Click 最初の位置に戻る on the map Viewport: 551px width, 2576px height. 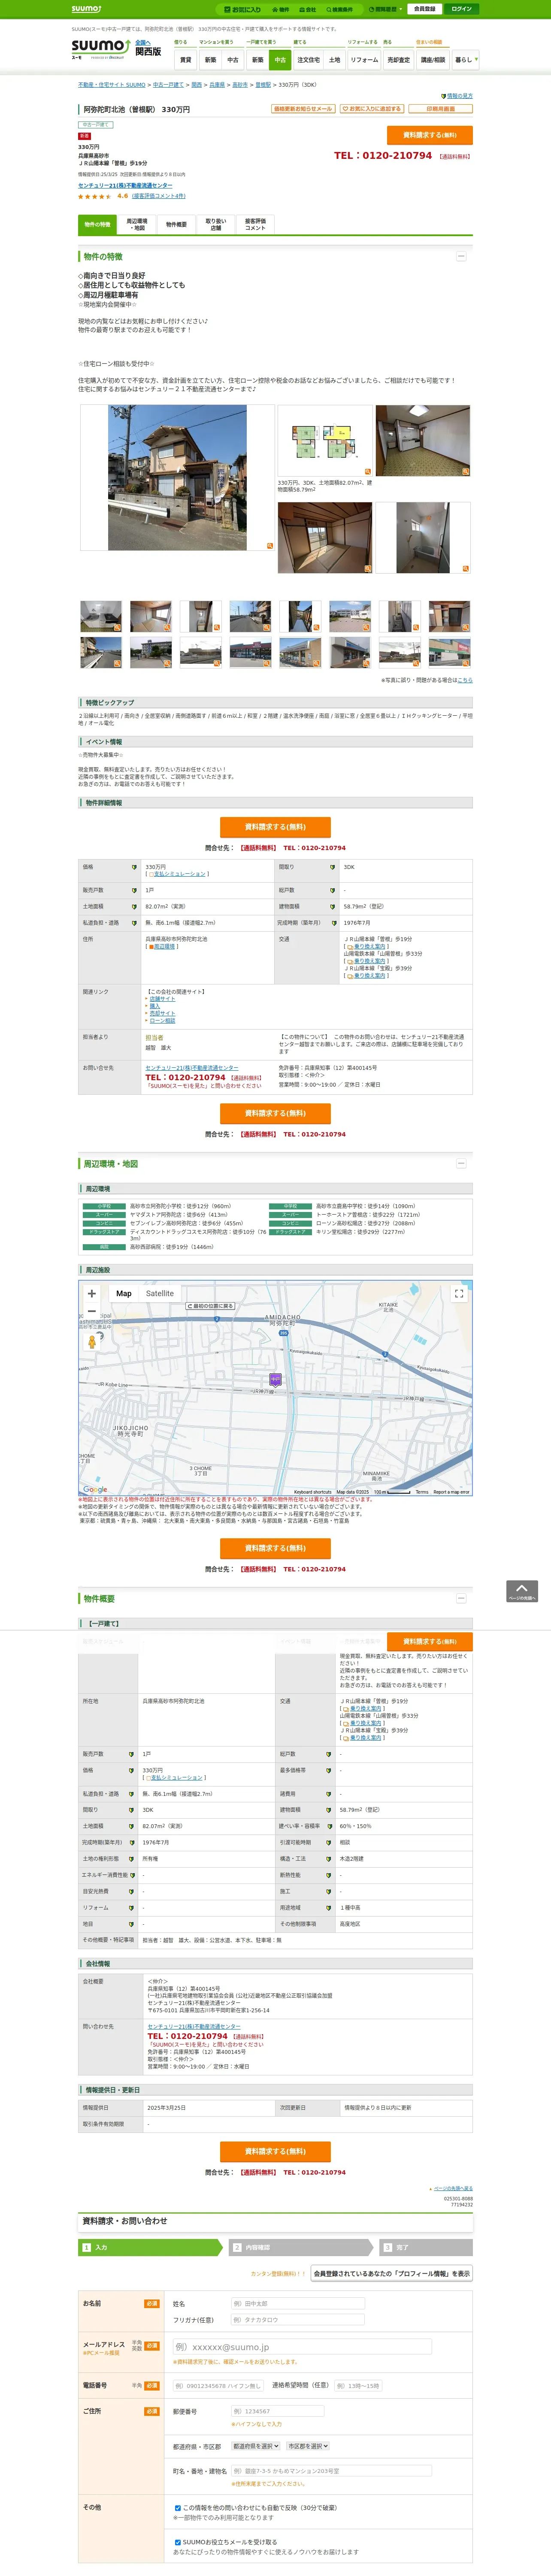pyautogui.click(x=210, y=1306)
